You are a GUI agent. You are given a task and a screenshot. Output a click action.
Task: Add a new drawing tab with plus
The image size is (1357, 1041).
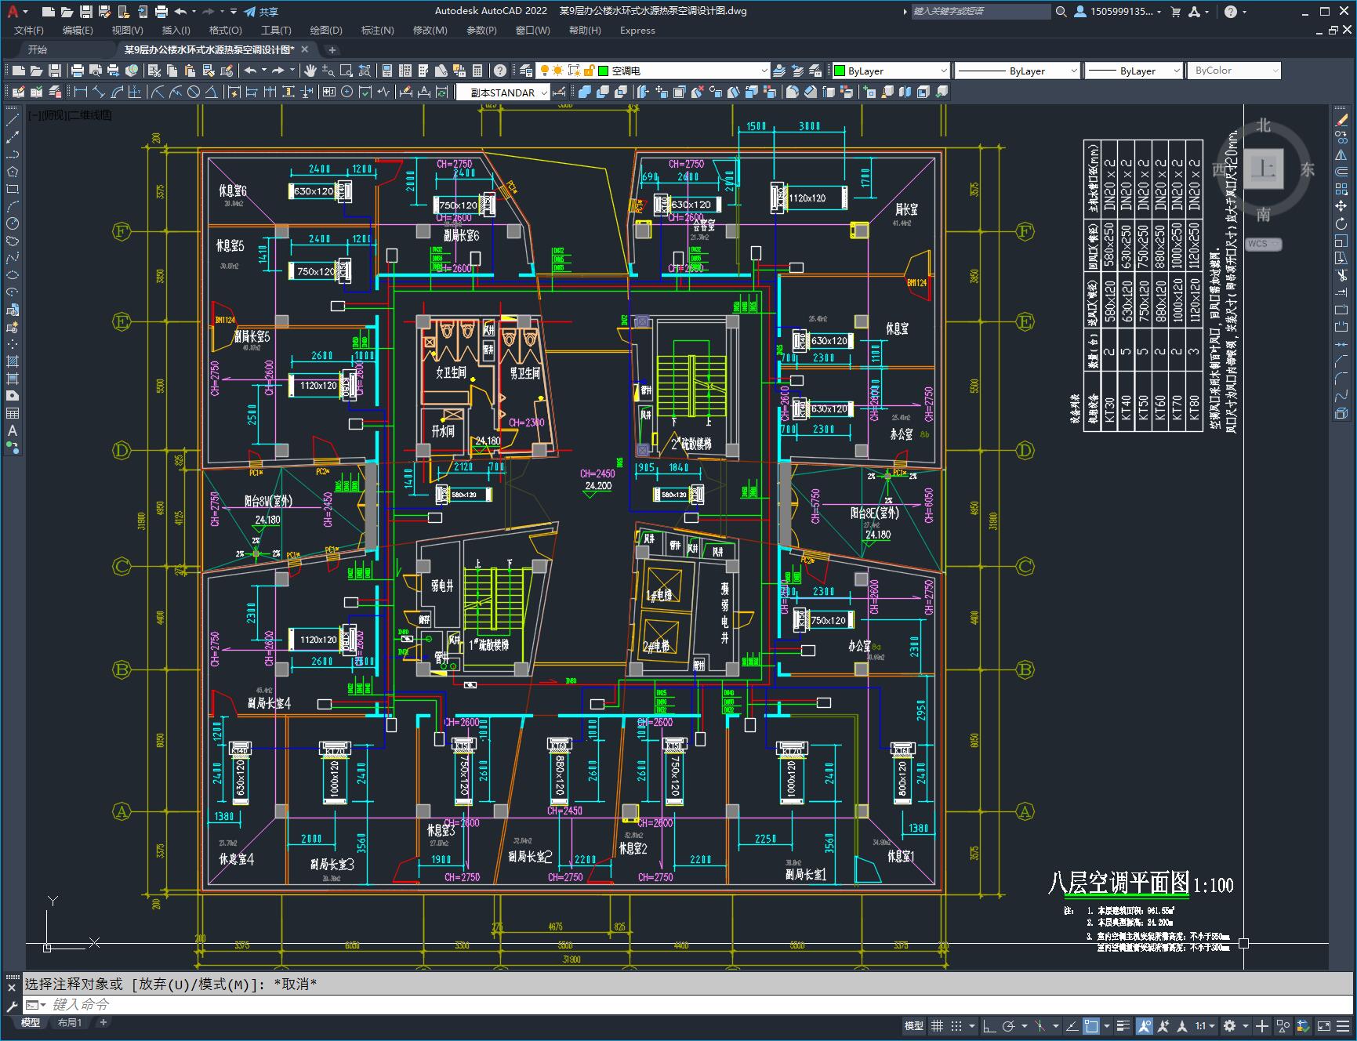(x=332, y=49)
